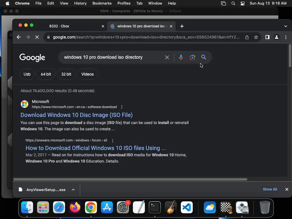This screenshot has height=219, width=292.
Task: Open options for Microsoft result
Action: [121, 107]
